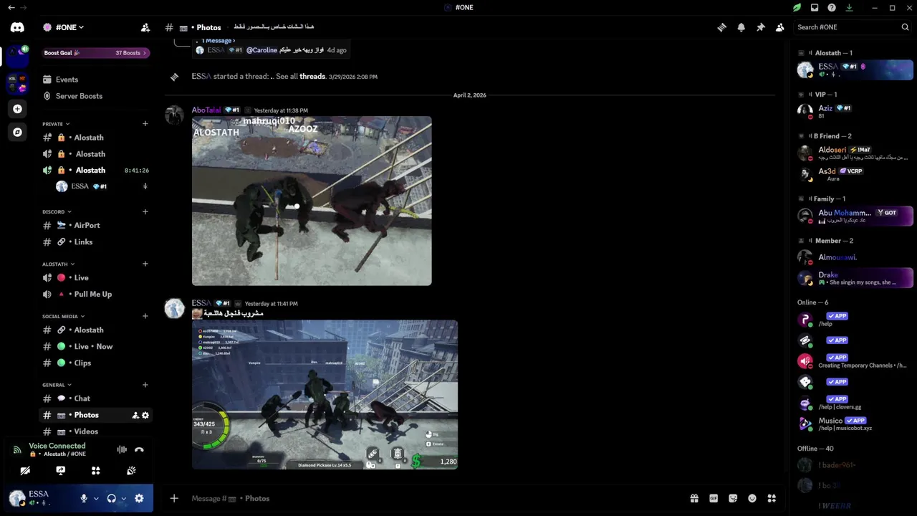Click Boost Goal 37 Boosts banner
This screenshot has width=917, height=516.
coord(95,52)
